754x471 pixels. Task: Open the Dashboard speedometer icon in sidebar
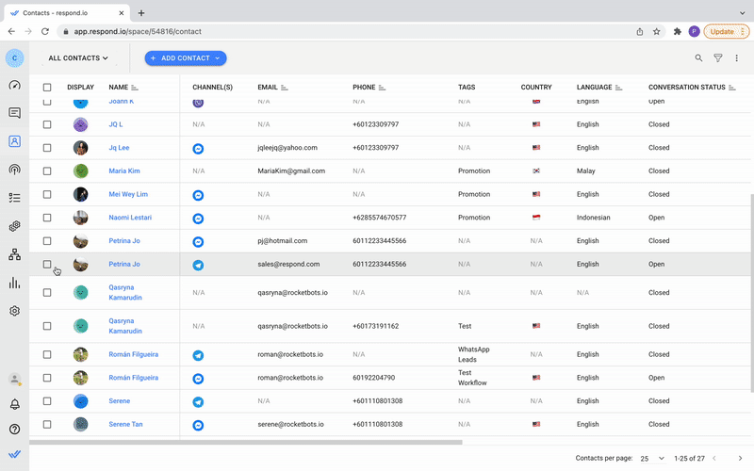[14, 85]
